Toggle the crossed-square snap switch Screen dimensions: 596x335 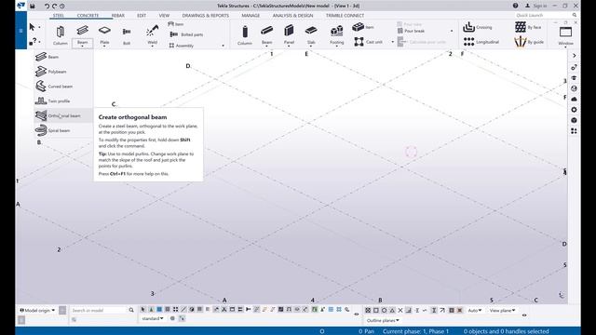368,310
